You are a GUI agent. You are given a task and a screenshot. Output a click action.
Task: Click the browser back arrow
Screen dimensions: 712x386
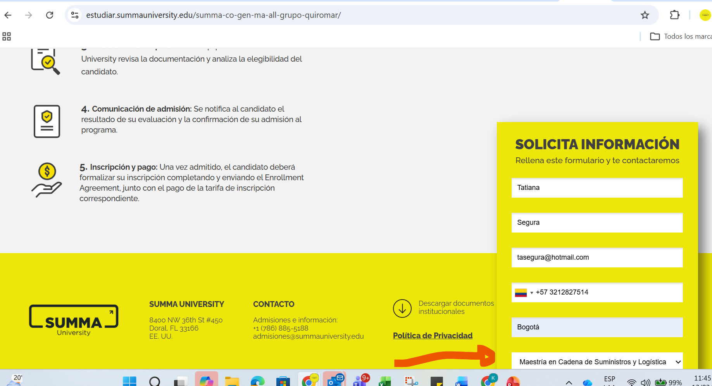point(8,15)
